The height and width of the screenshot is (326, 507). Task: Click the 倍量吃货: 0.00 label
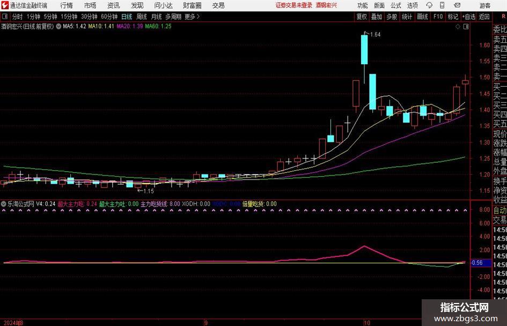tap(259, 203)
